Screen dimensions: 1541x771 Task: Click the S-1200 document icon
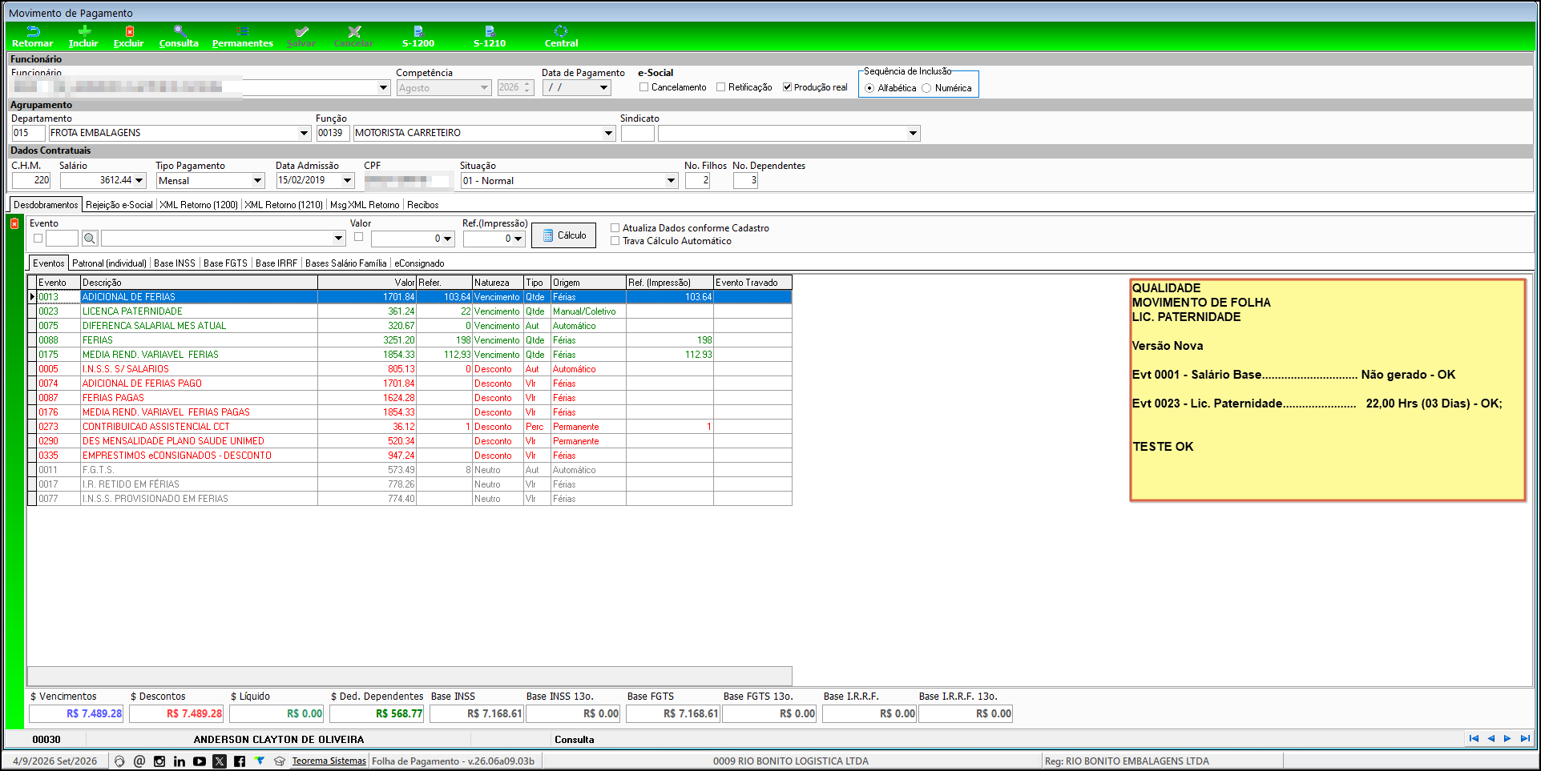point(418,31)
